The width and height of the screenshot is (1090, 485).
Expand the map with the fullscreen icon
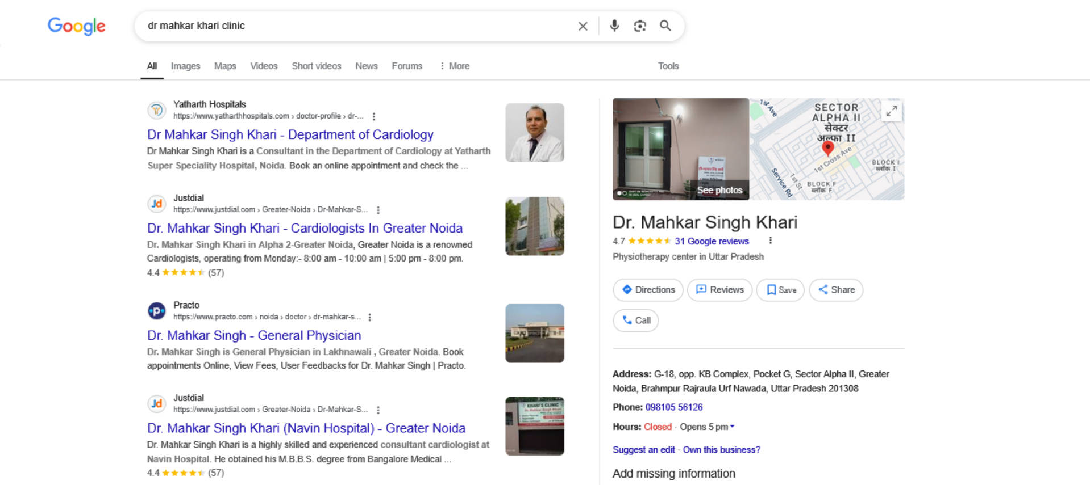(x=892, y=111)
